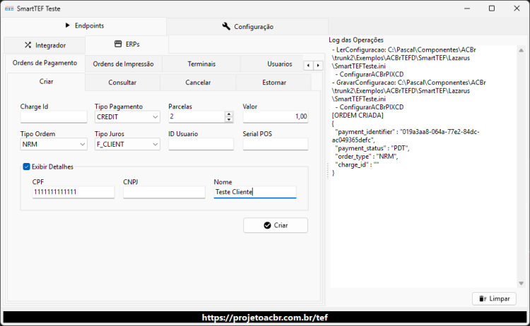The image size is (530, 326).
Task: Select the ERPs tab
Action: point(126,44)
